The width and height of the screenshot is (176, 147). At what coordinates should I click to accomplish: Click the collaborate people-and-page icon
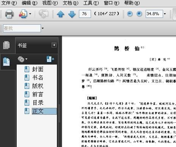click(23, 14)
